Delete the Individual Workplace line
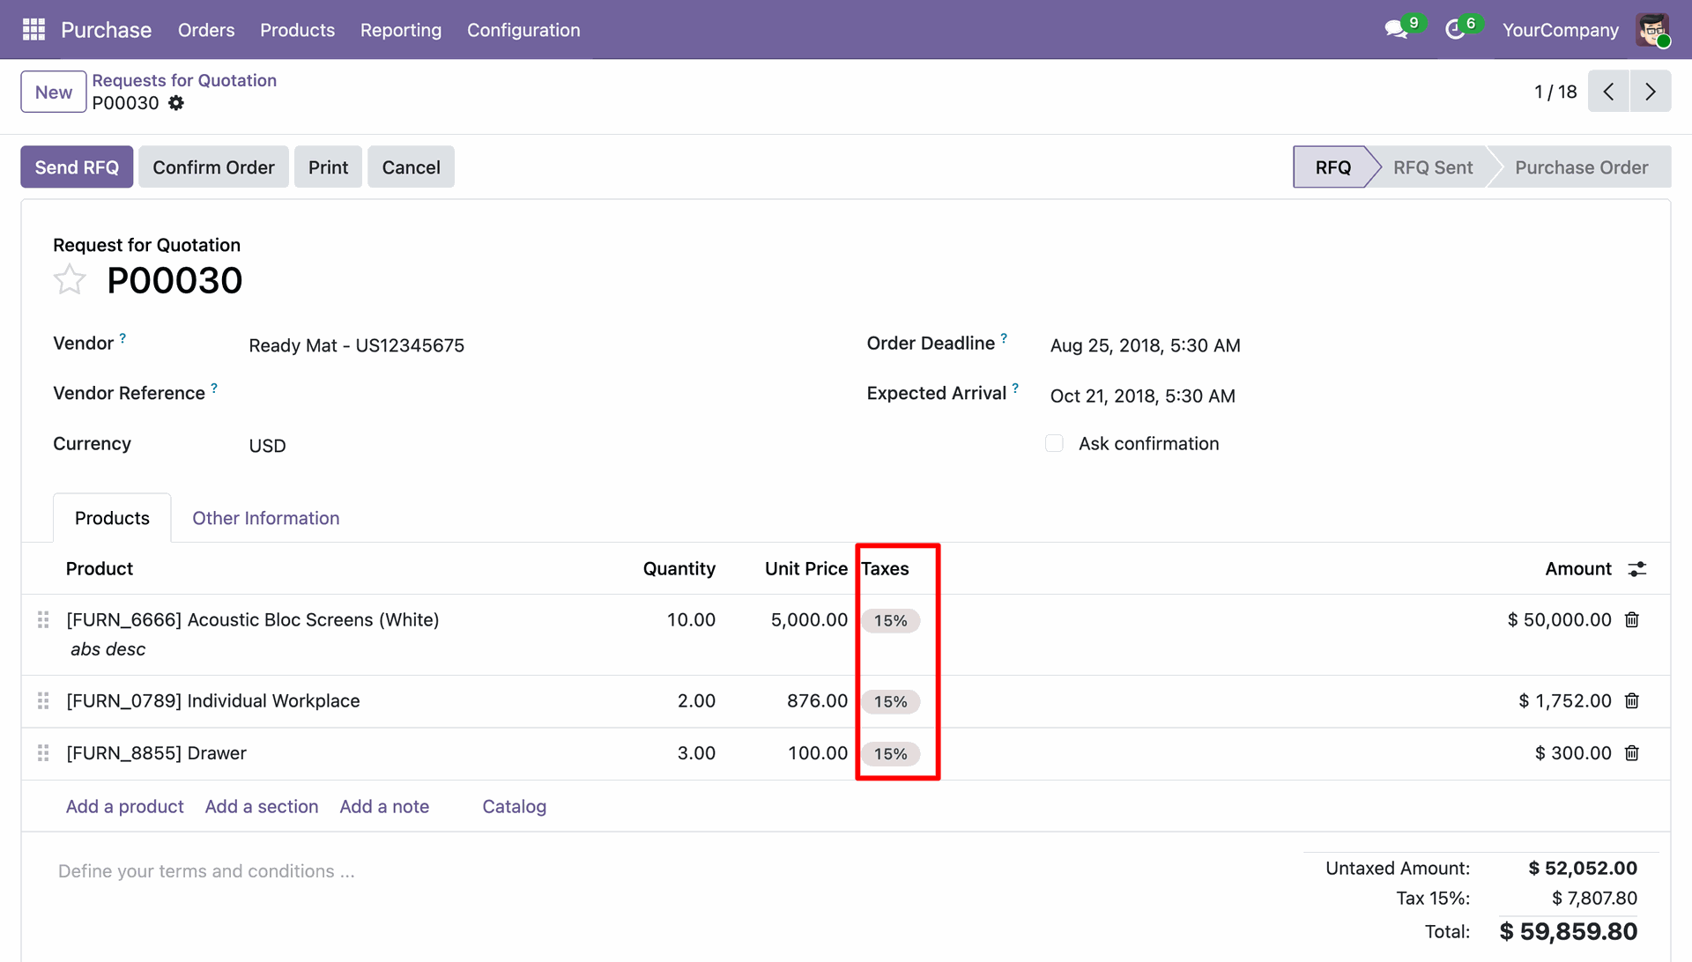Viewport: 1692px width, 962px height. pos(1632,701)
